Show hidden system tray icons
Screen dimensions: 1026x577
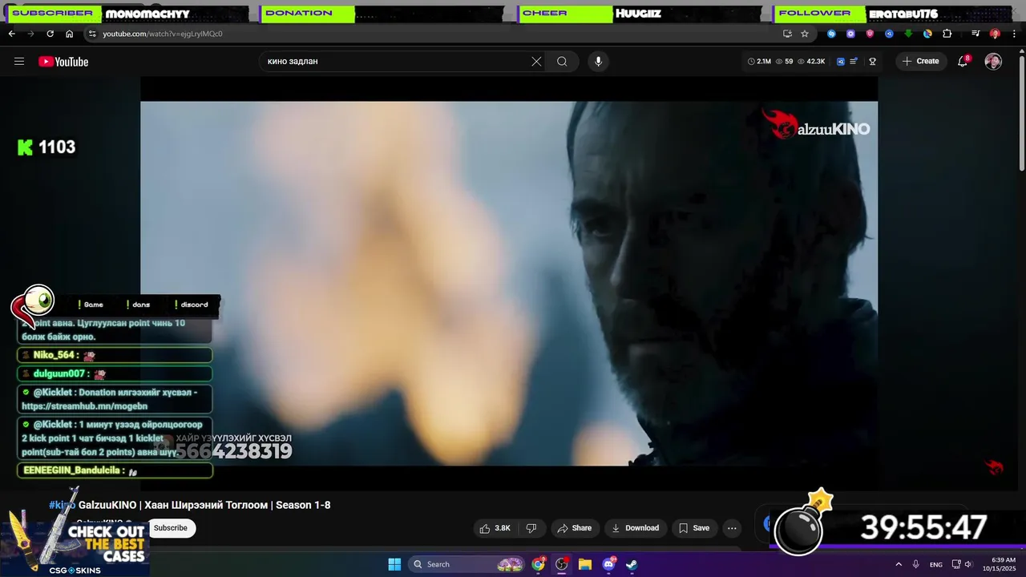tap(898, 564)
